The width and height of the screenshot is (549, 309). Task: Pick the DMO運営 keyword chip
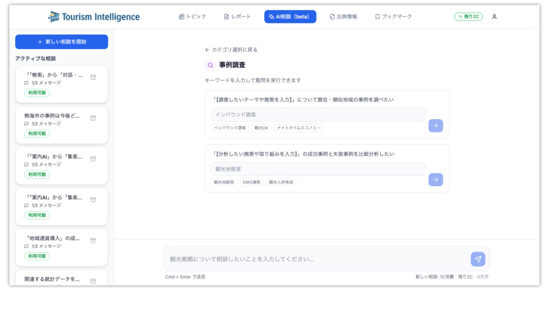click(251, 182)
